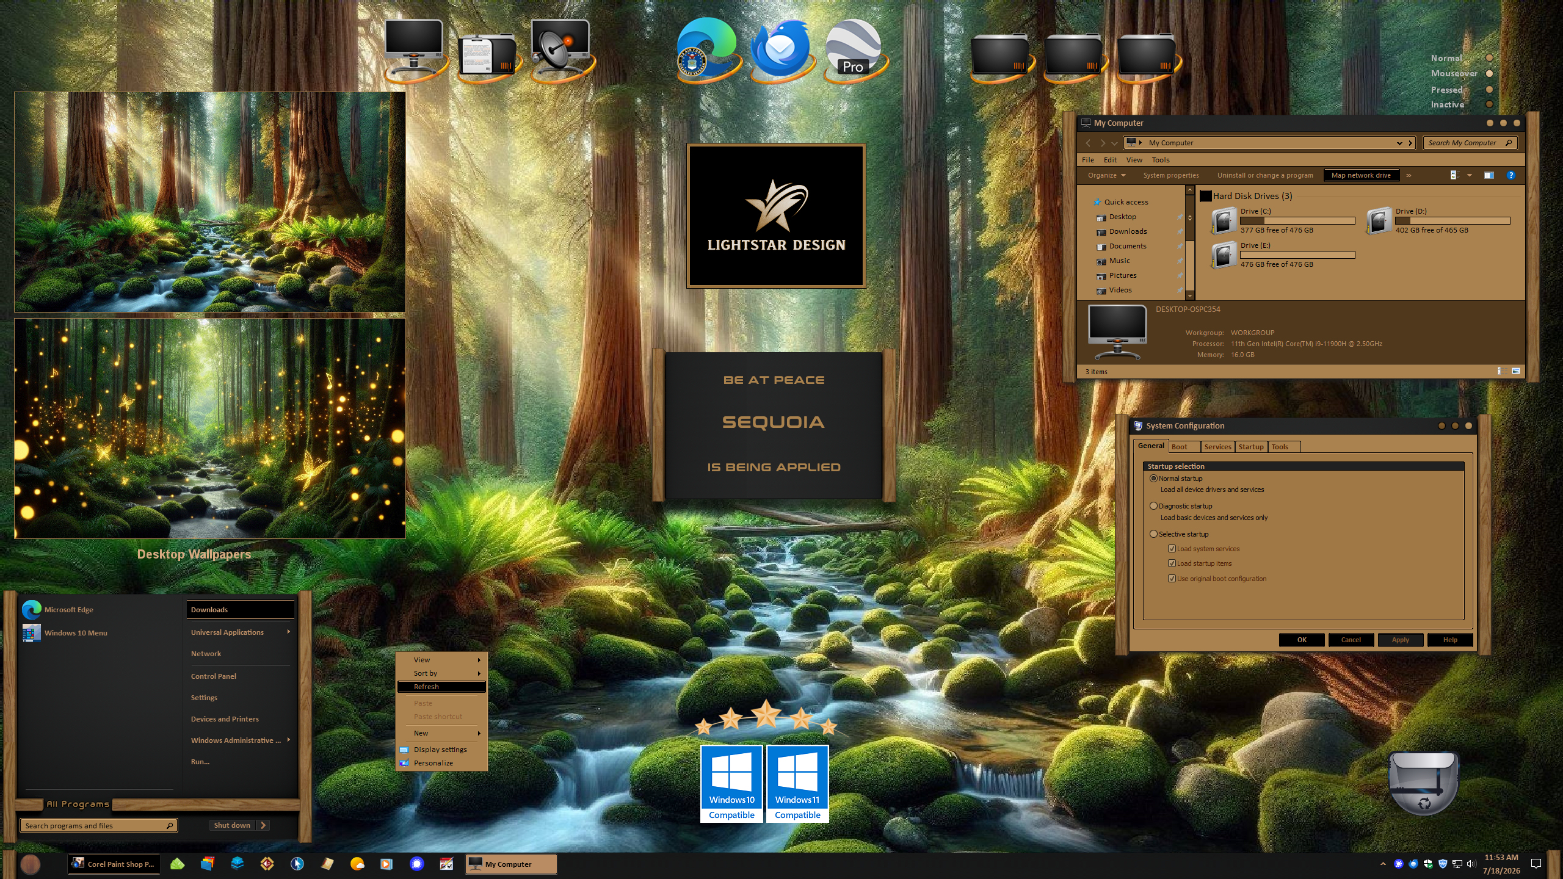Toggle the Load startup items checkbox

pyautogui.click(x=1172, y=563)
